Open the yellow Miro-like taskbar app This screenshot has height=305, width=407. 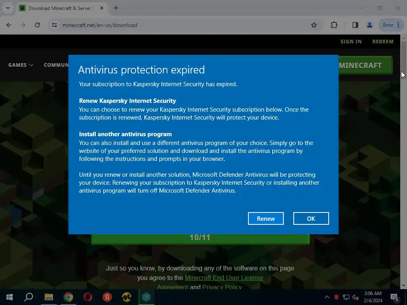click(x=126, y=297)
